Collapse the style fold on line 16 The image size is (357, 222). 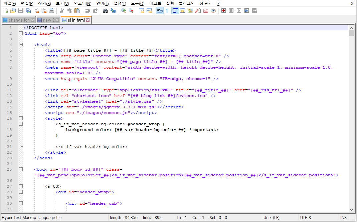point(21,118)
